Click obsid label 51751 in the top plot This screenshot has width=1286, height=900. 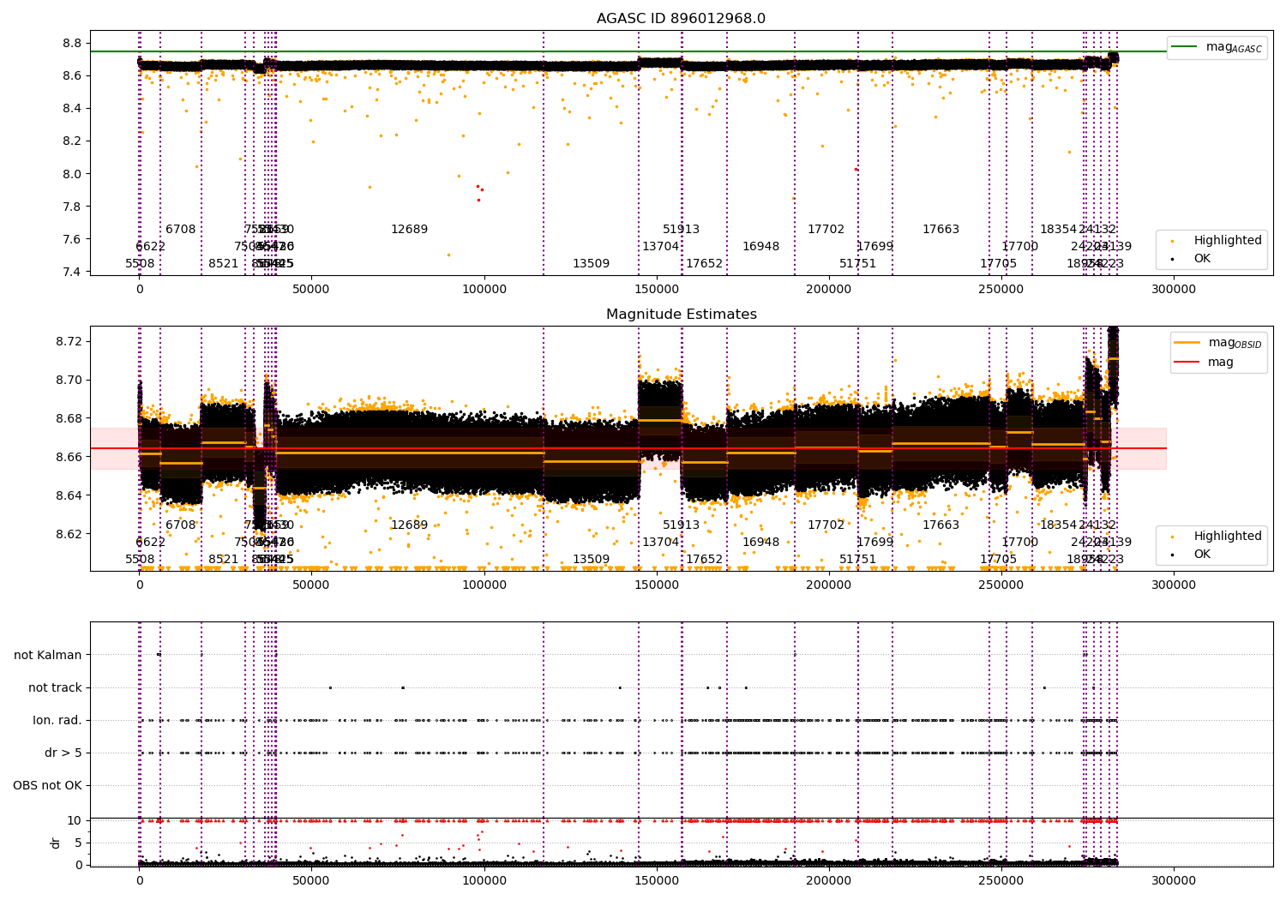click(857, 263)
